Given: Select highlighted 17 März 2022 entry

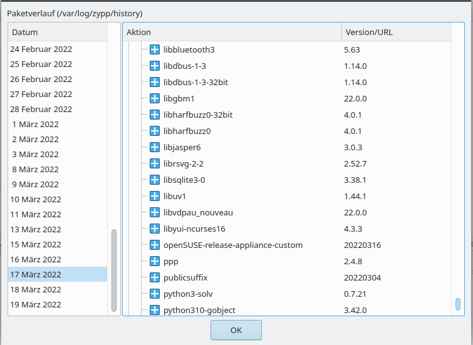Looking at the screenshot, I should (x=58, y=274).
